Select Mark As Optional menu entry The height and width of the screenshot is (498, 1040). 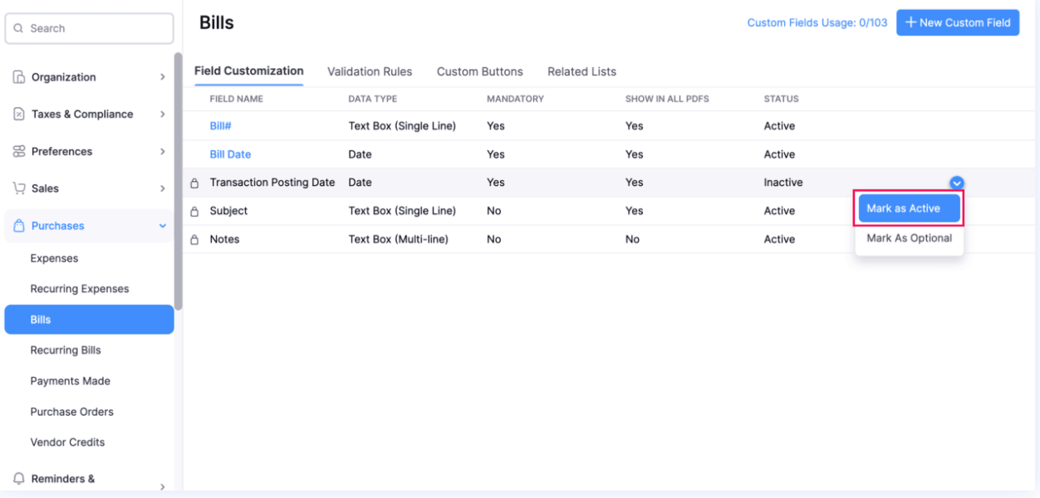(909, 238)
